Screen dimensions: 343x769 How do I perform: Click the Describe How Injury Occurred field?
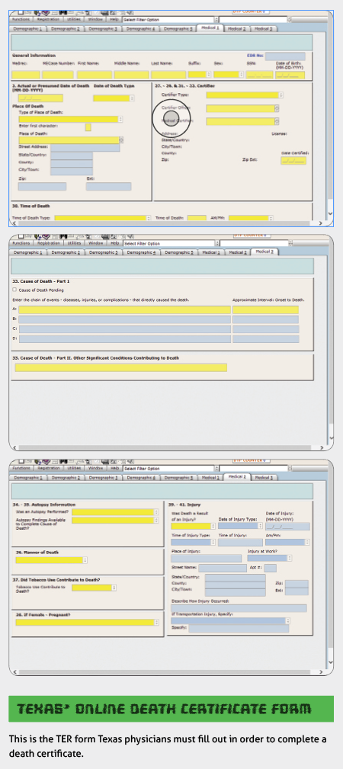pyautogui.click(x=239, y=608)
